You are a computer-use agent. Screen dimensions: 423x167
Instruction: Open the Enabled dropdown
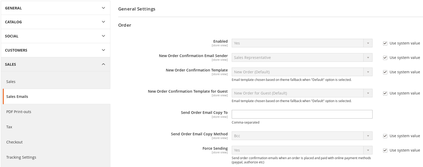coord(302,43)
